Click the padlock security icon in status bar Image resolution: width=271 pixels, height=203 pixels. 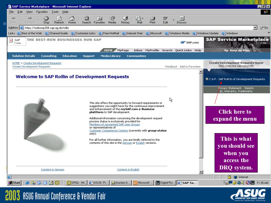(x=229, y=177)
